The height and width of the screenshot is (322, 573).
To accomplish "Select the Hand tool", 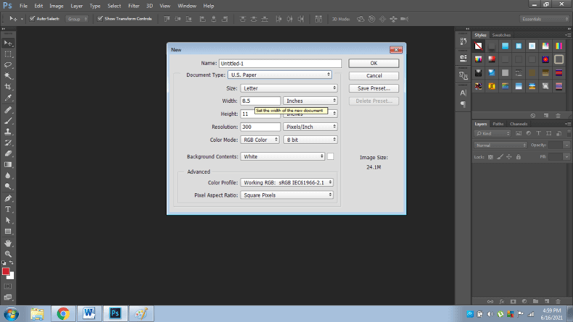I will (x=9, y=243).
